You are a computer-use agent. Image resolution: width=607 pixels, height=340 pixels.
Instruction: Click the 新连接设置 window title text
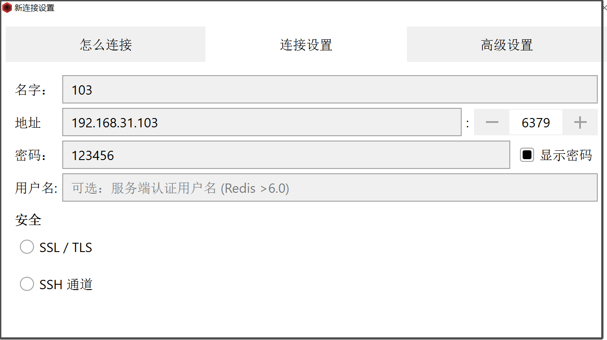pos(34,8)
